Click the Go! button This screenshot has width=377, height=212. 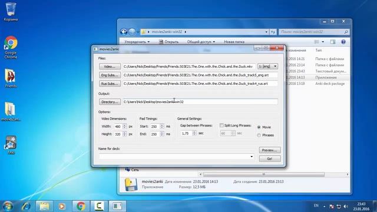point(270,158)
